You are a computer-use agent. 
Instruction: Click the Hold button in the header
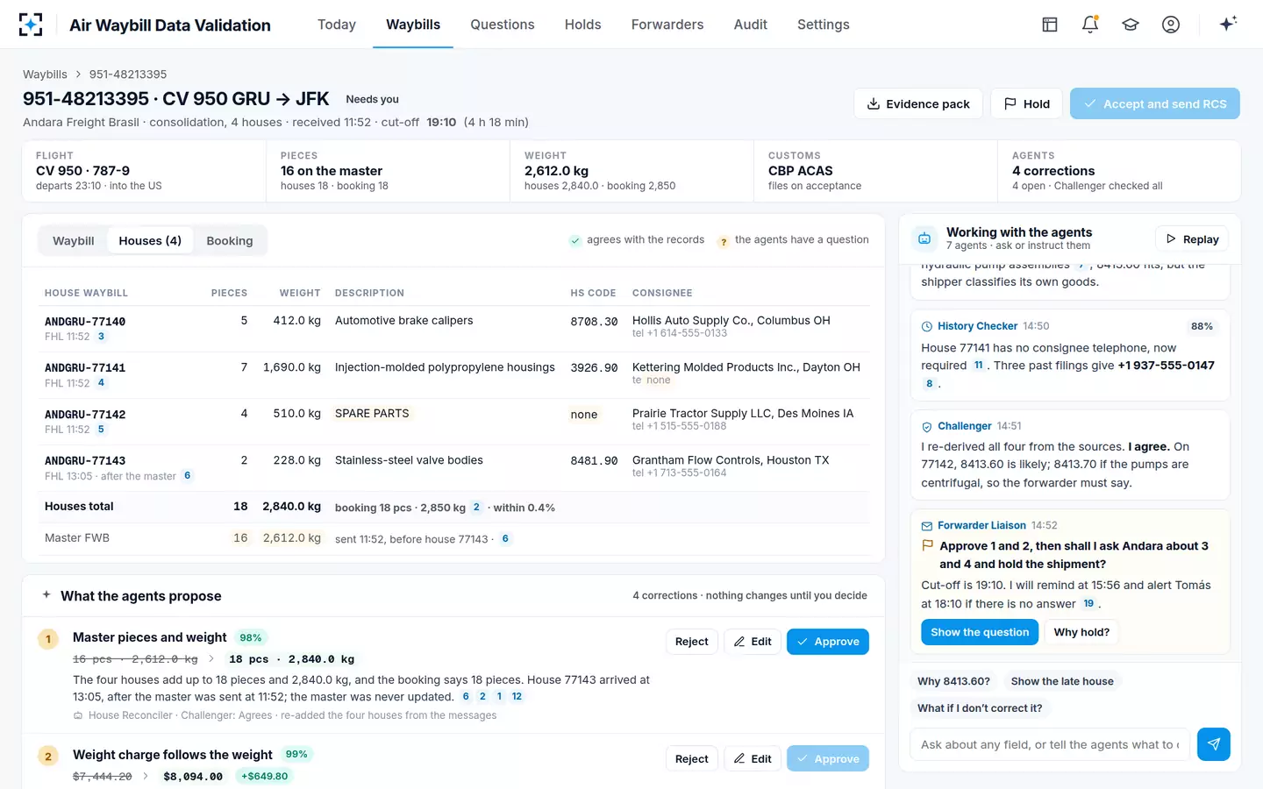pos(1027,103)
